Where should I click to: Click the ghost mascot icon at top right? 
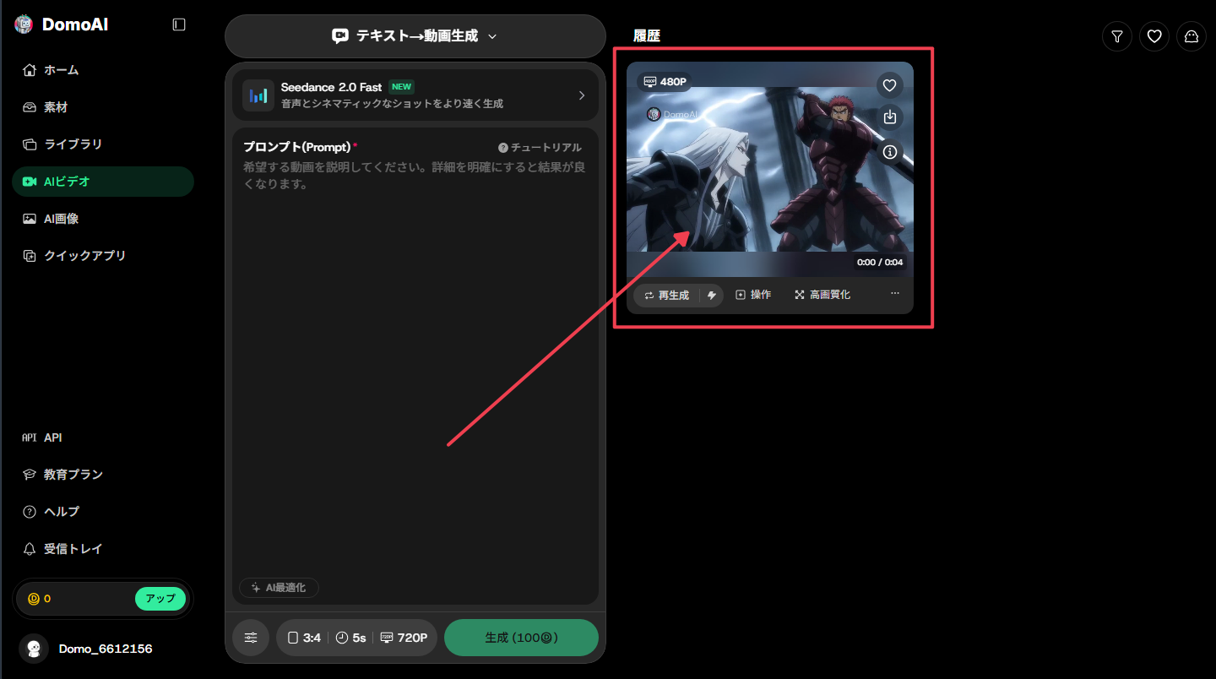(1192, 36)
